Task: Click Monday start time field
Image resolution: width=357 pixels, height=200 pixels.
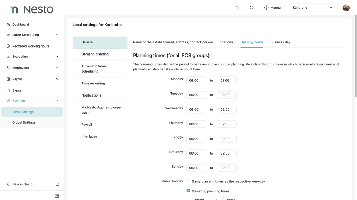Action: [196, 81]
